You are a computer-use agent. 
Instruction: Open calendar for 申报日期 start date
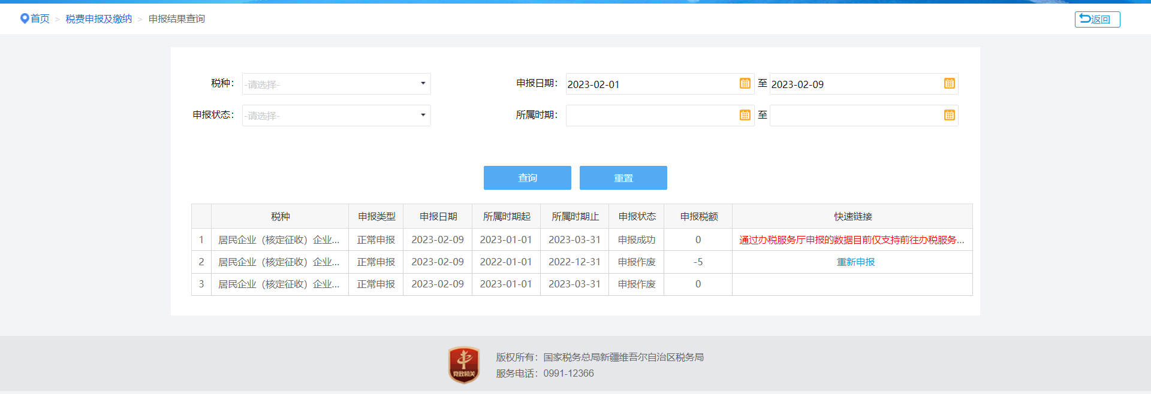[745, 83]
